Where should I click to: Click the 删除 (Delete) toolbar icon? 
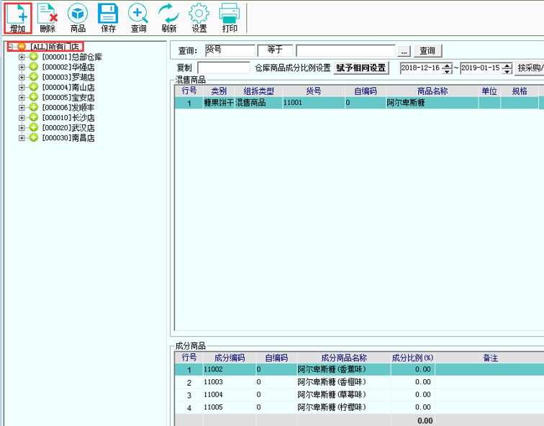coord(47,17)
